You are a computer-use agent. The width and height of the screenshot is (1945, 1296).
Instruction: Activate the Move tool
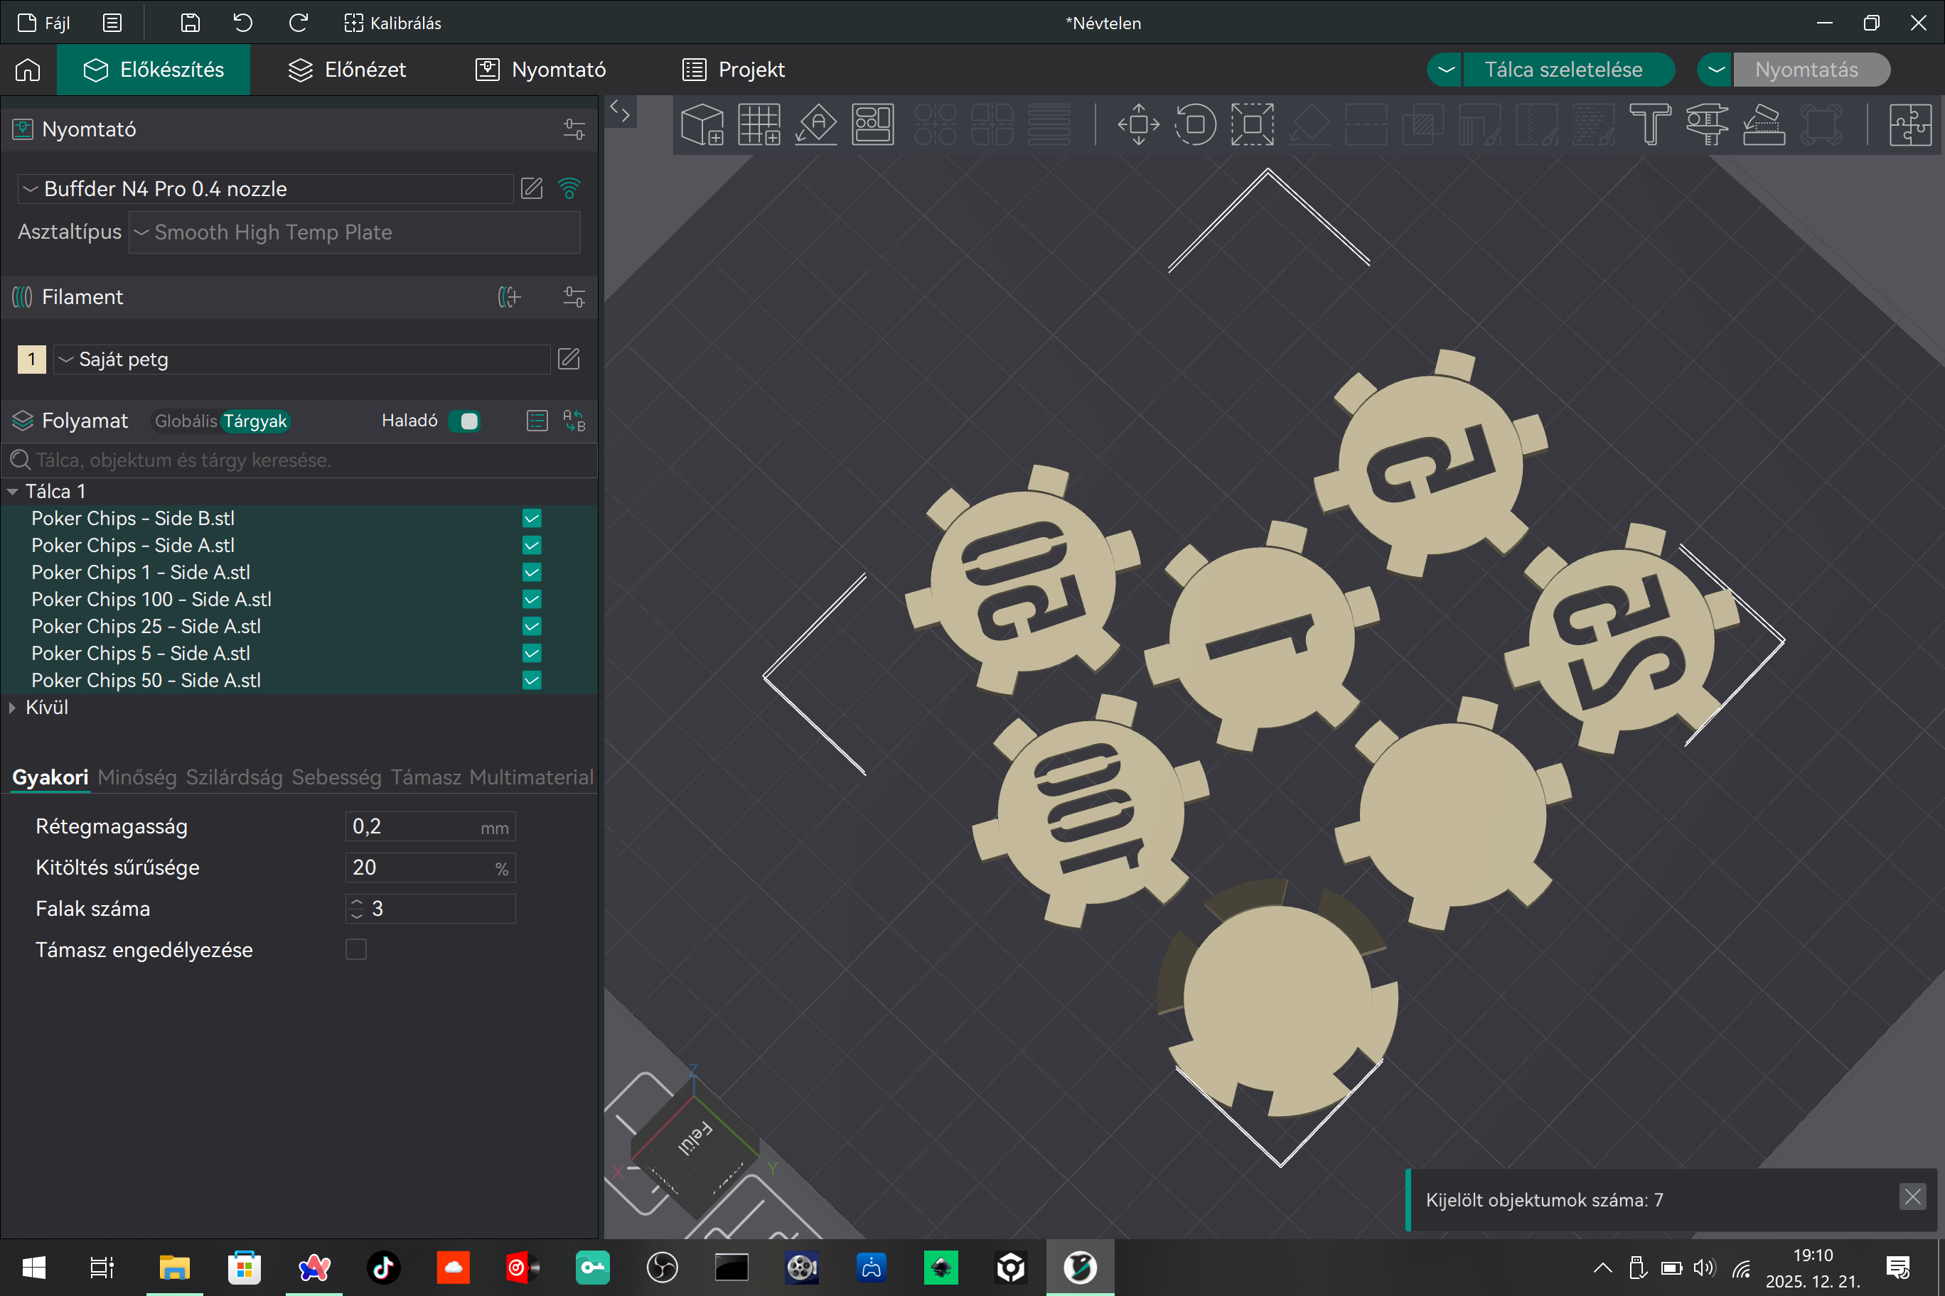coord(1139,125)
